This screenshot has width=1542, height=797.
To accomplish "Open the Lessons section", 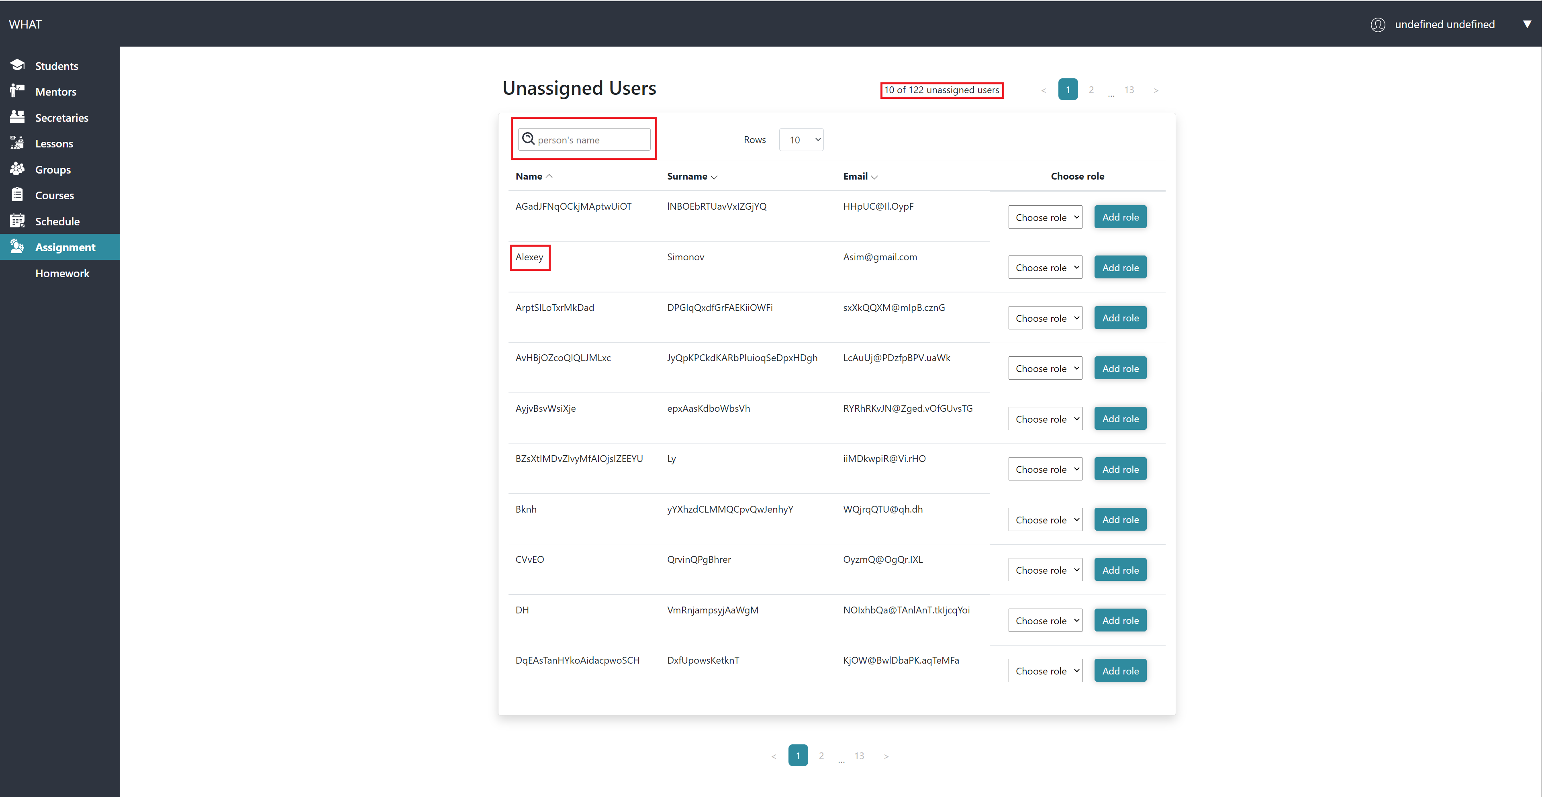I will pyautogui.click(x=55, y=144).
